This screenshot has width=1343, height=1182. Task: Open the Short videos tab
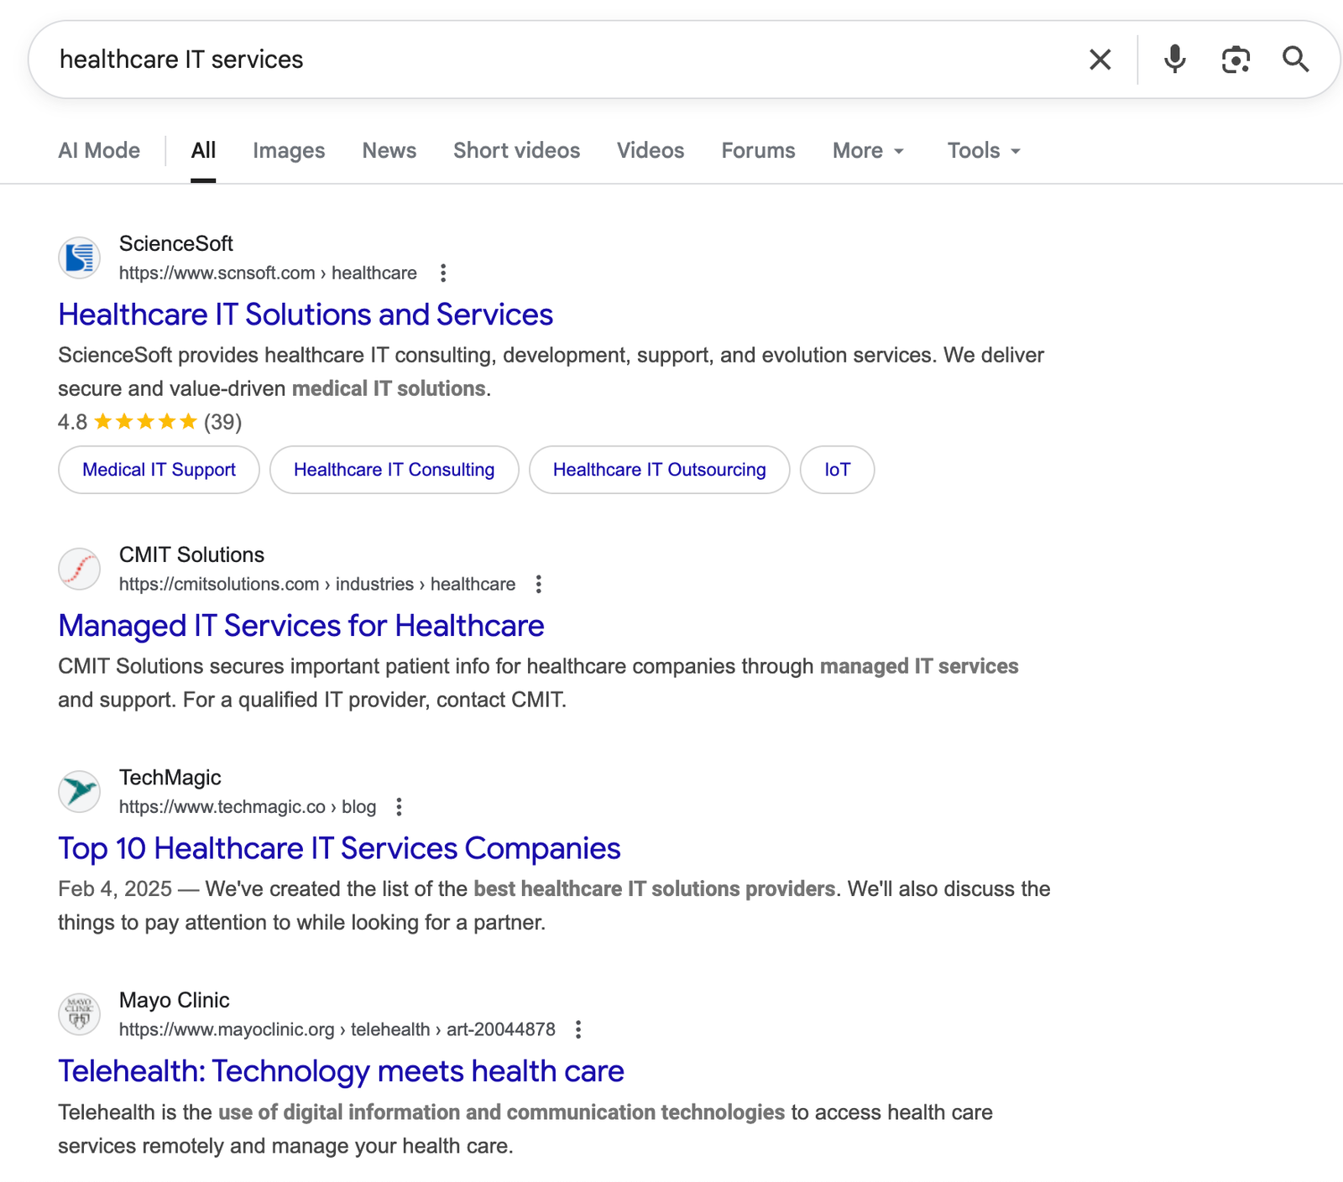516,151
